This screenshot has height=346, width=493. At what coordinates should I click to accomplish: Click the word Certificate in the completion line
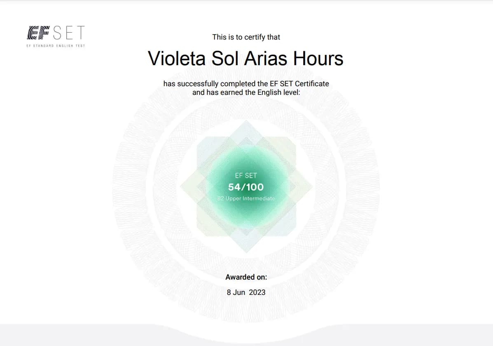[312, 84]
